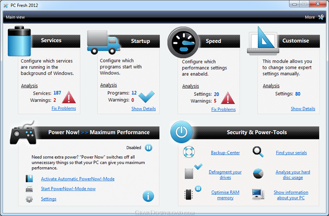Viewport: 329px width, 216px height.
Task: Click the red warning triangle under Services
Action: 69,97
